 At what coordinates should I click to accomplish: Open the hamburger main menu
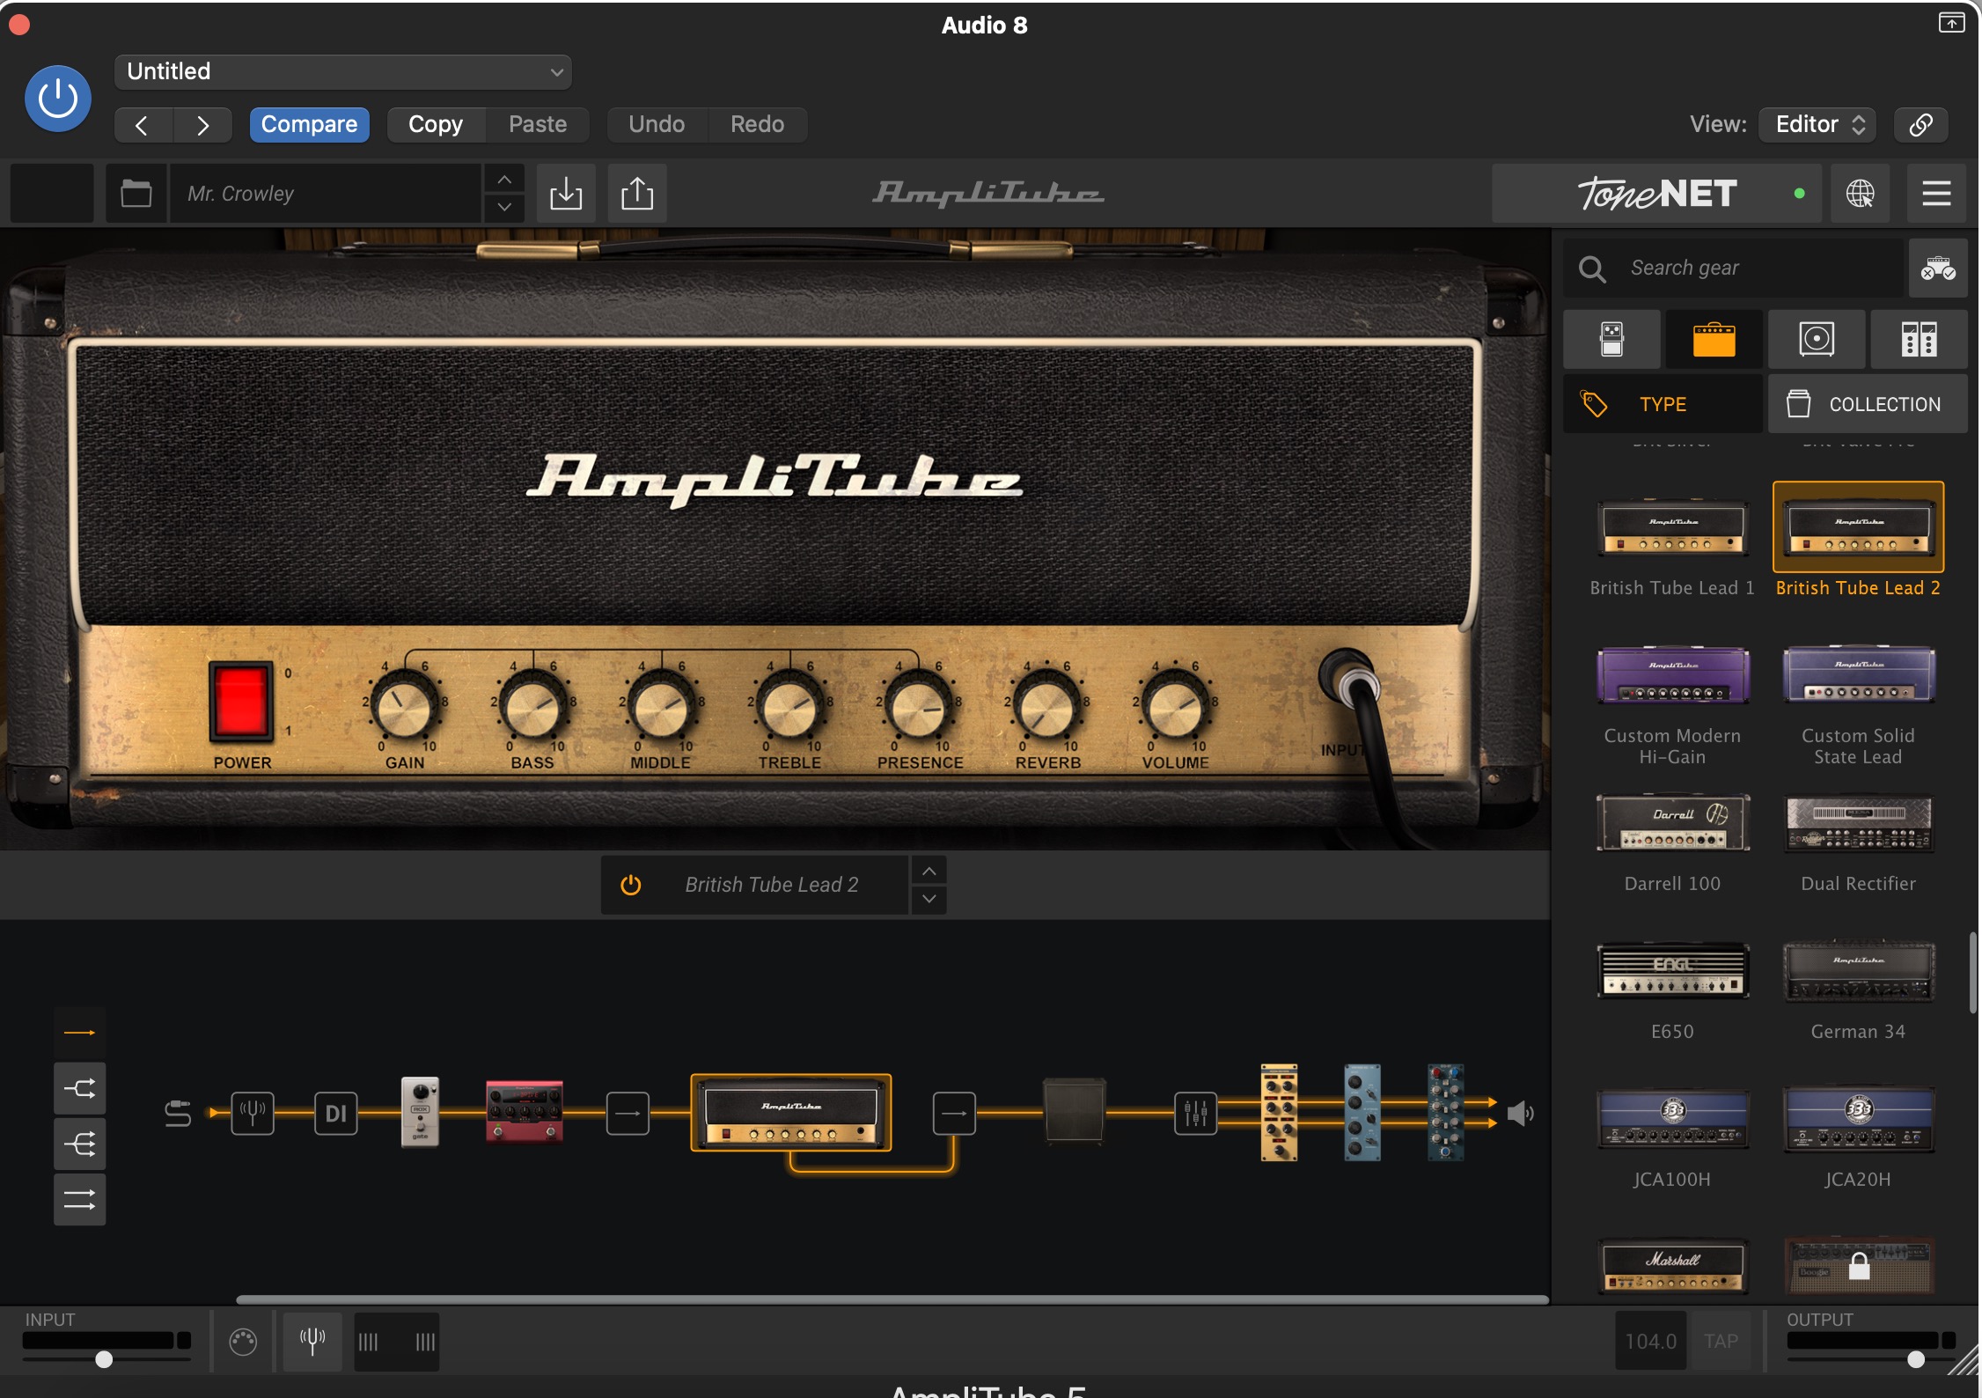[1936, 193]
